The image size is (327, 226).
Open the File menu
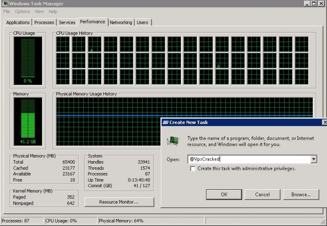(x=7, y=11)
